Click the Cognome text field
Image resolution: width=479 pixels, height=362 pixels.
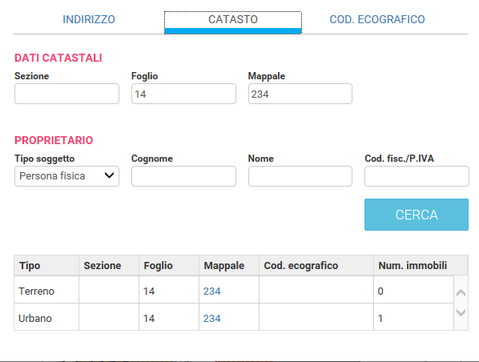click(x=183, y=176)
